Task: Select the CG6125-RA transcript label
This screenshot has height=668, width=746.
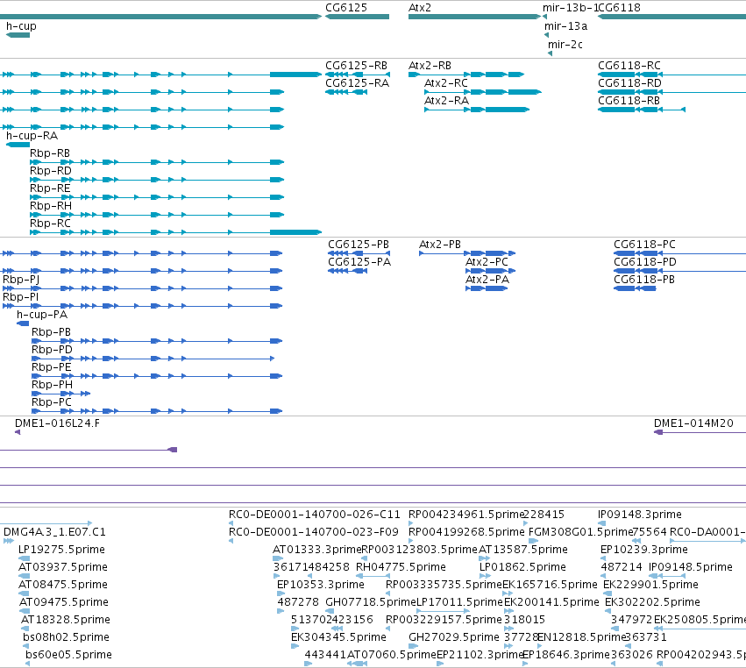Action: point(357,83)
